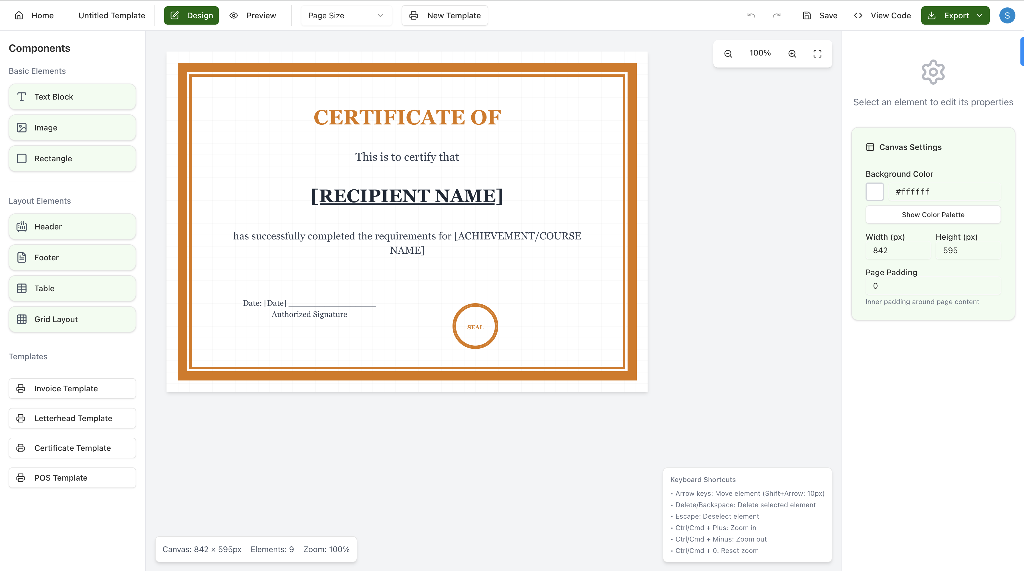Viewport: 1024px width, 571px height.
Task: Add a Rectangle component
Action: (x=72, y=159)
